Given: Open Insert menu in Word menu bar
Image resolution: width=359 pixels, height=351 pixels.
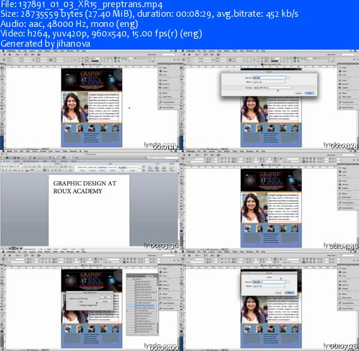Looking at the screenshot, I should [x=35, y=151].
